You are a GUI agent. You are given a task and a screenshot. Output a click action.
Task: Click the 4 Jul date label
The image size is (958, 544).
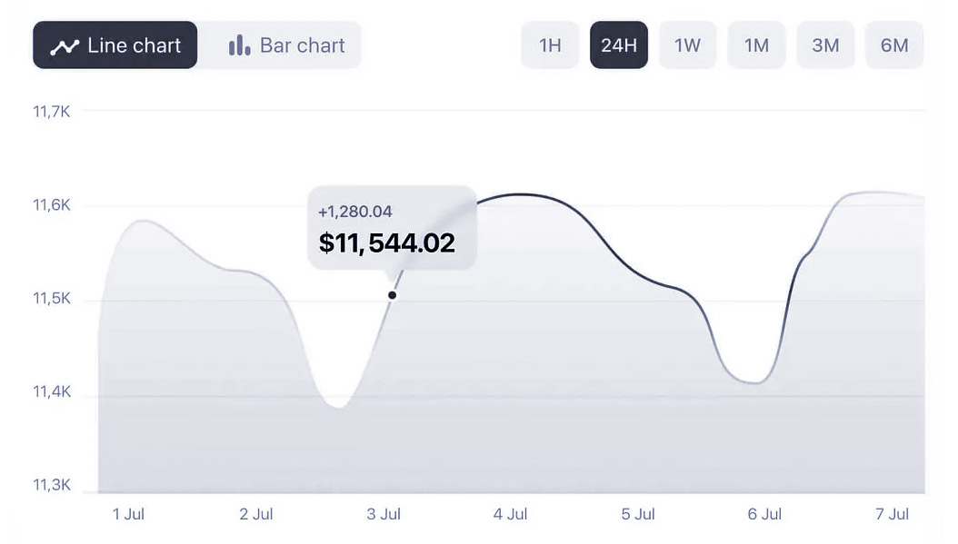click(x=511, y=514)
